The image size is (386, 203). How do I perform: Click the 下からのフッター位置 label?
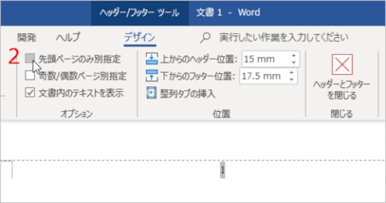pyautogui.click(x=197, y=76)
